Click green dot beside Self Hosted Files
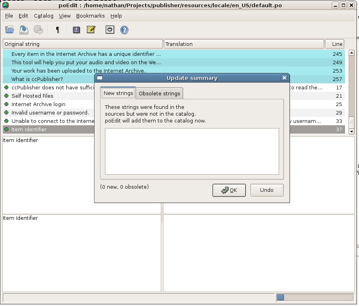The height and width of the screenshot is (306, 359). [x=6, y=96]
